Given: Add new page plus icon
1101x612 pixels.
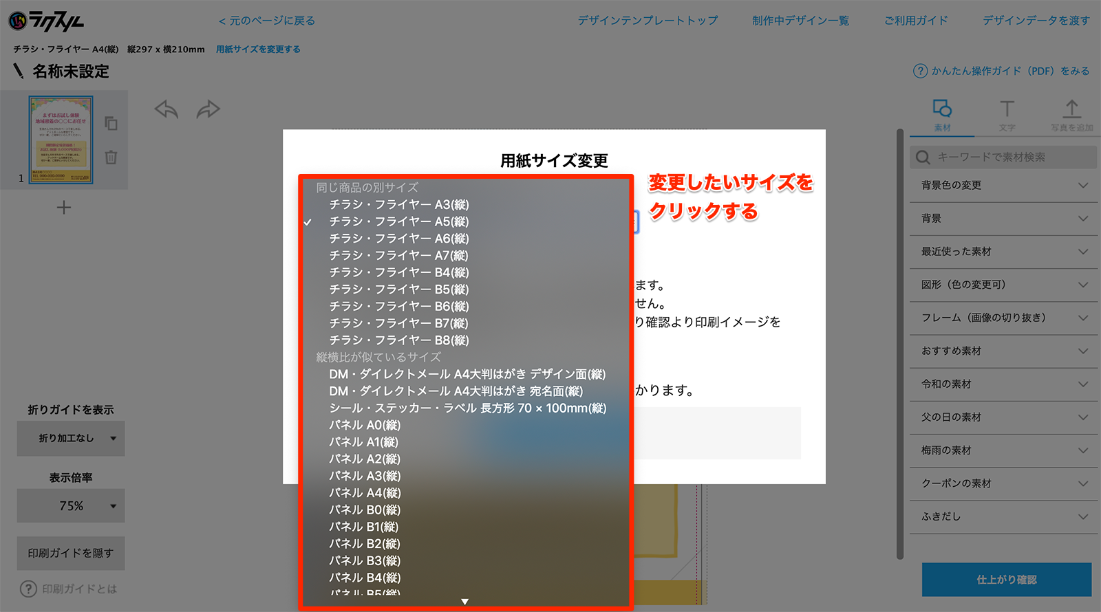Looking at the screenshot, I should [64, 207].
